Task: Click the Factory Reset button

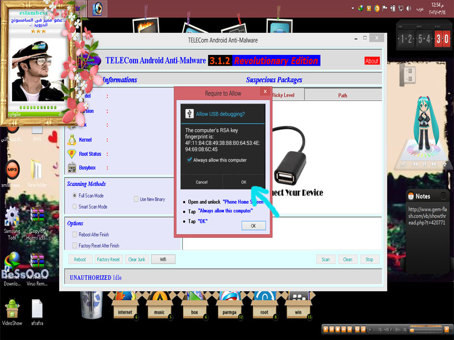Action: (108, 260)
